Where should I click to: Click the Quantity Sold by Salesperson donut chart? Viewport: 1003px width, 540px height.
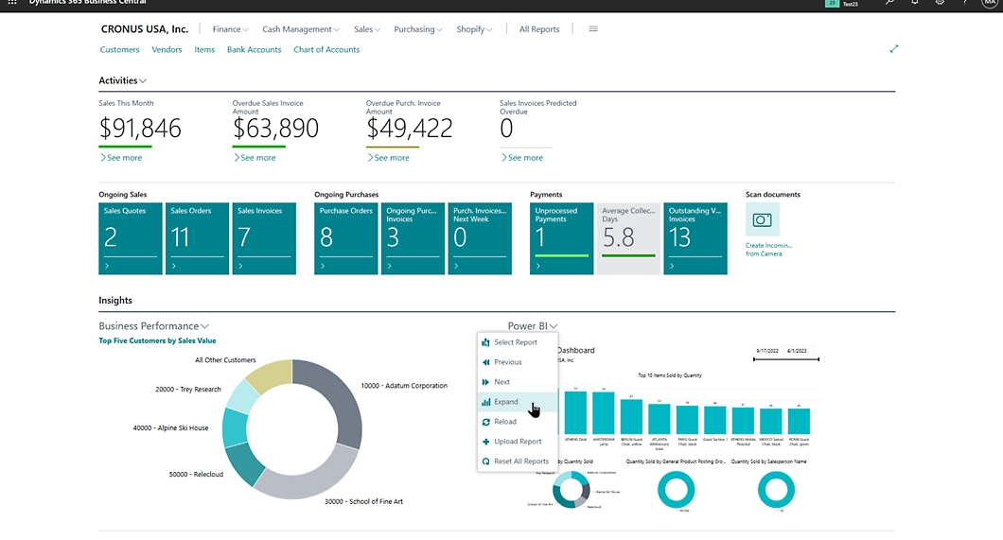click(x=776, y=490)
